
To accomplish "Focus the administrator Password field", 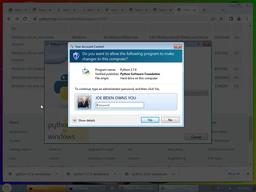I will click(119, 105).
